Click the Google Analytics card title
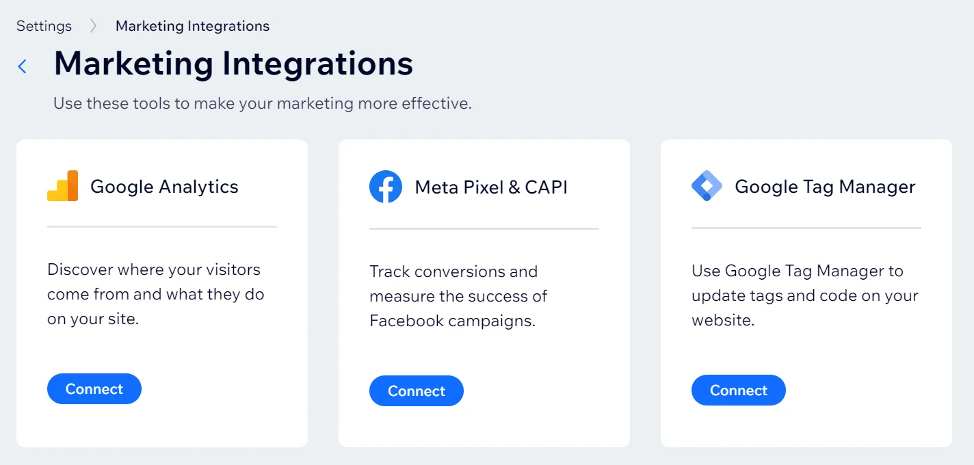Screen dimensions: 974x465 click(164, 187)
